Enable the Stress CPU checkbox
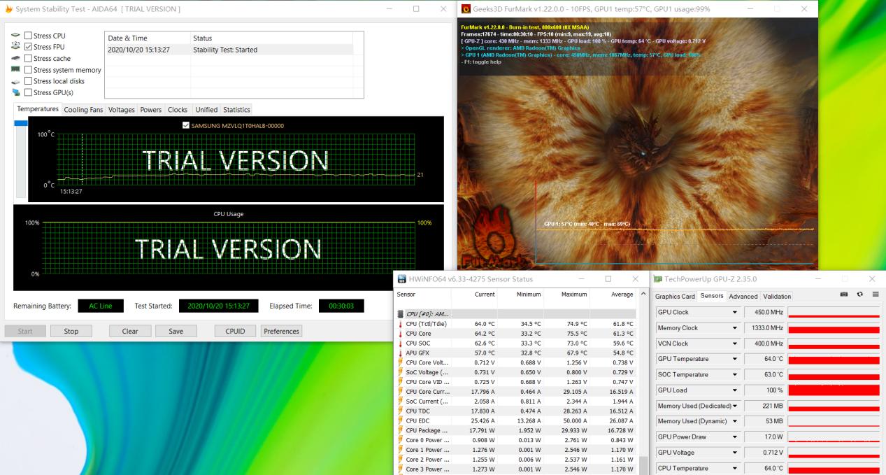Image resolution: width=886 pixels, height=475 pixels. (29, 36)
